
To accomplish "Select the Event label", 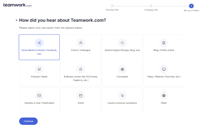I will 81,103.
